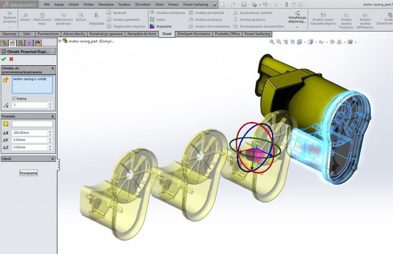Collapse the Przenieś section

[x=53, y=116]
